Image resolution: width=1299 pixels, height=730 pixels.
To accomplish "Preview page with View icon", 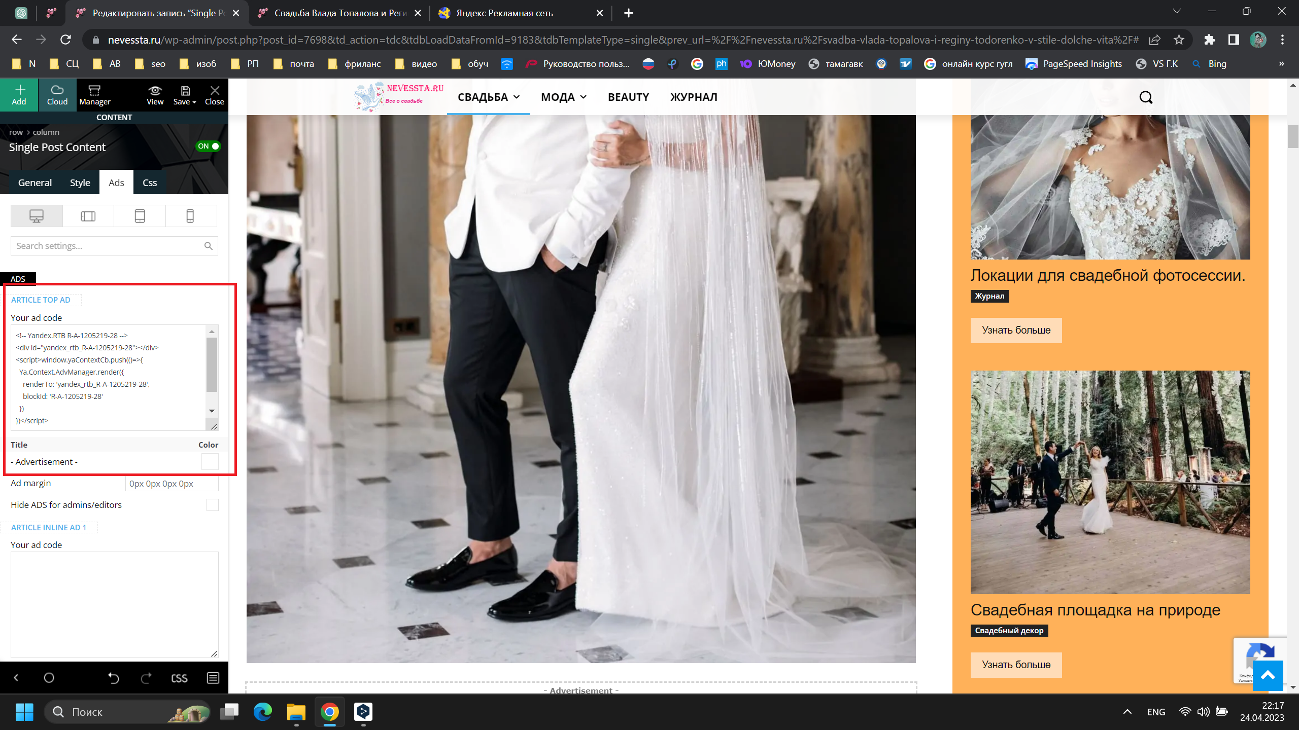I will pos(155,95).
